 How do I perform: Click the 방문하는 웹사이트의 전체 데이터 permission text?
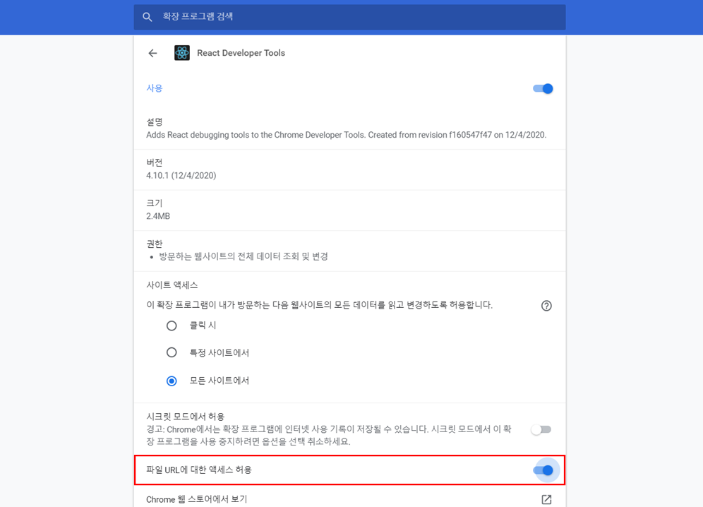244,256
